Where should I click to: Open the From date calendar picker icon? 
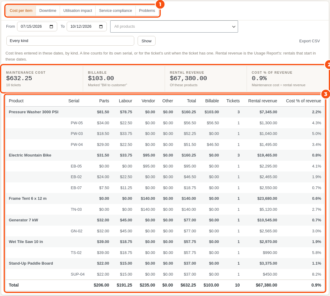point(51,26)
